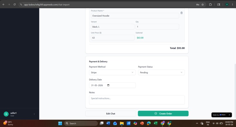This screenshot has height=127, width=236.
Task: Open volume control in system tray
Action: click(x=217, y=123)
